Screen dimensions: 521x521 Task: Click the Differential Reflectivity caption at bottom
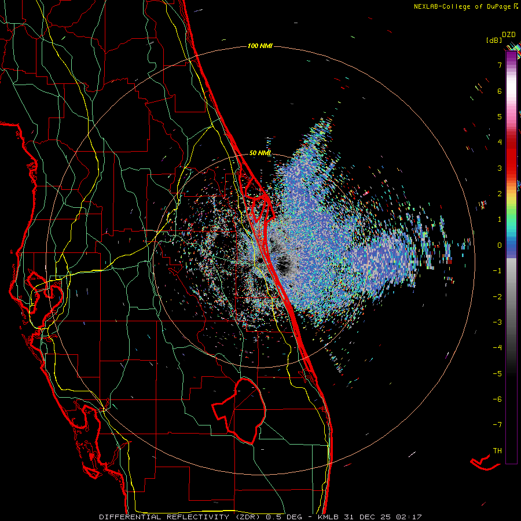(x=260, y=517)
